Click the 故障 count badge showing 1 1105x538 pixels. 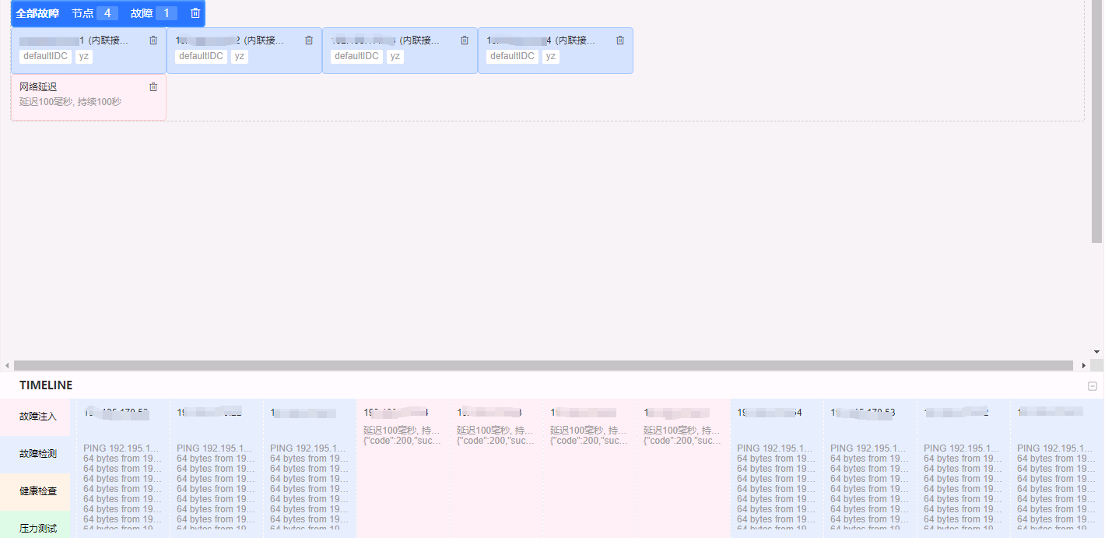(x=167, y=13)
